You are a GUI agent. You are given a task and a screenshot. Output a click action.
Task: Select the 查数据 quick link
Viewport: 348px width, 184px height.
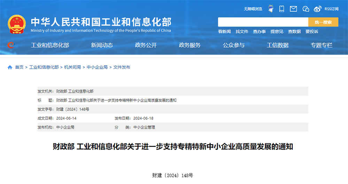294,31
